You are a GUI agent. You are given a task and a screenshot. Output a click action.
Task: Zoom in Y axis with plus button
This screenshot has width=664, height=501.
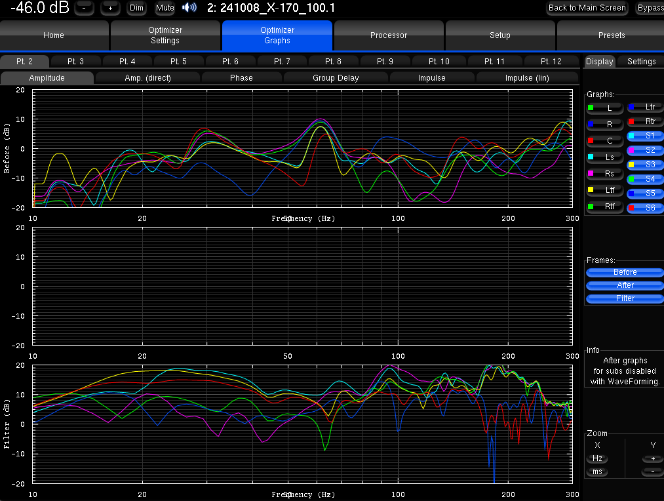click(652, 458)
